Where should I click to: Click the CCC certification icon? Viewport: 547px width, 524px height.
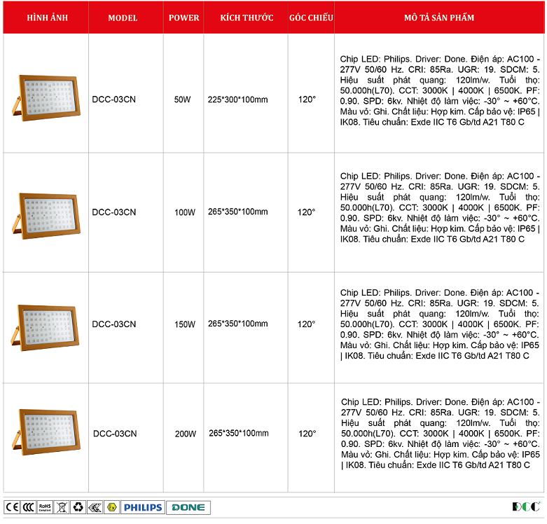[28, 507]
